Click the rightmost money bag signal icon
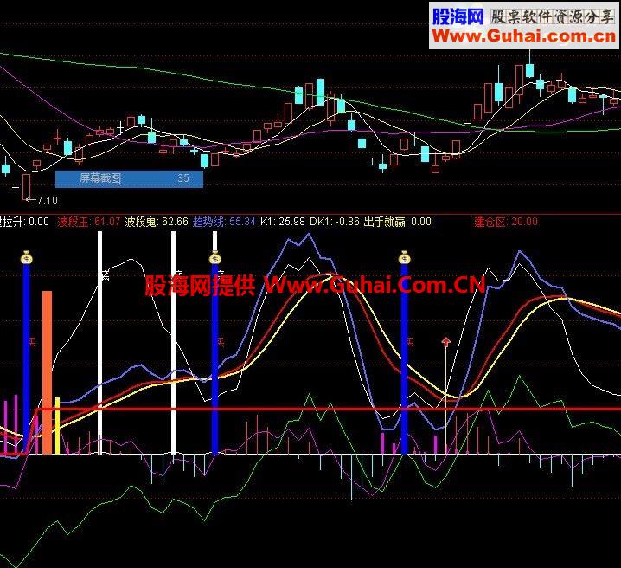Image resolution: width=621 pixels, height=568 pixels. click(404, 258)
